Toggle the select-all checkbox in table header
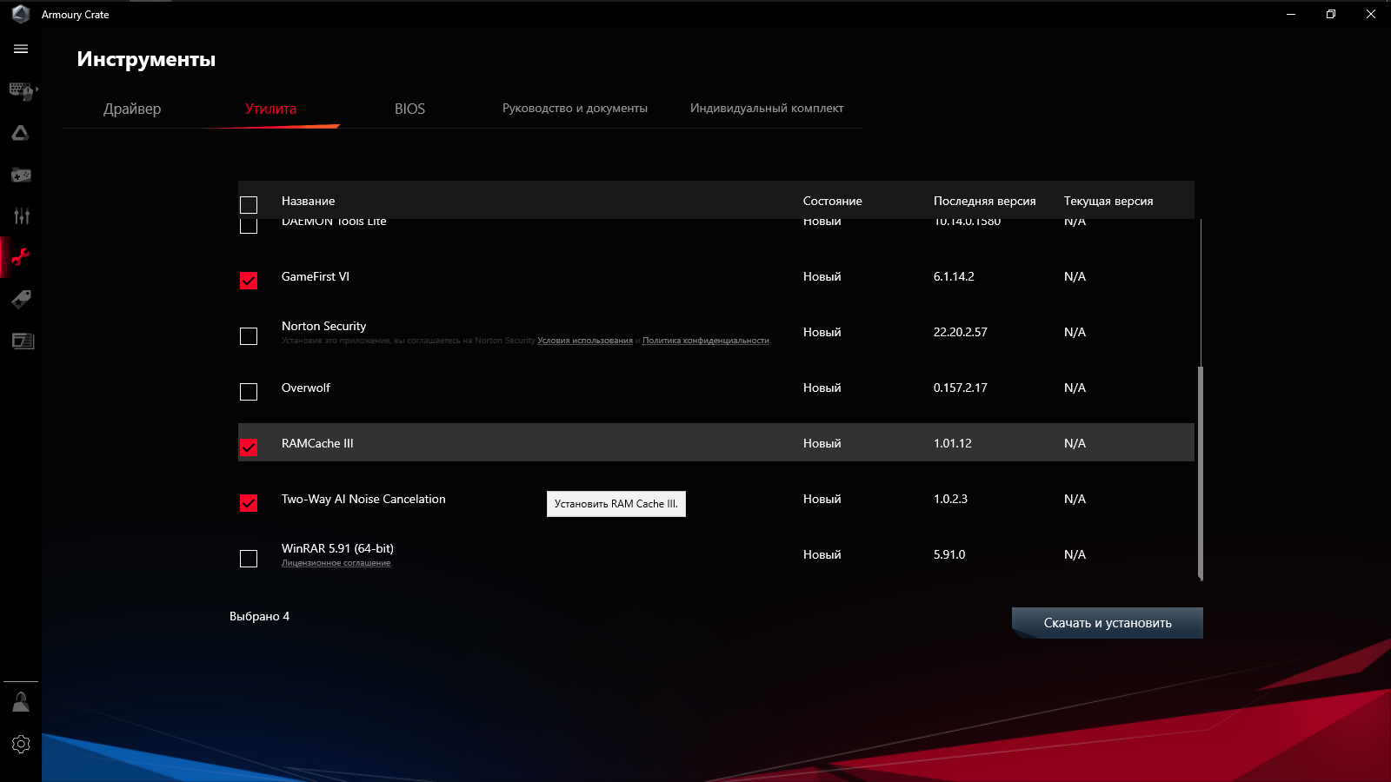This screenshot has width=1391, height=782. click(249, 205)
